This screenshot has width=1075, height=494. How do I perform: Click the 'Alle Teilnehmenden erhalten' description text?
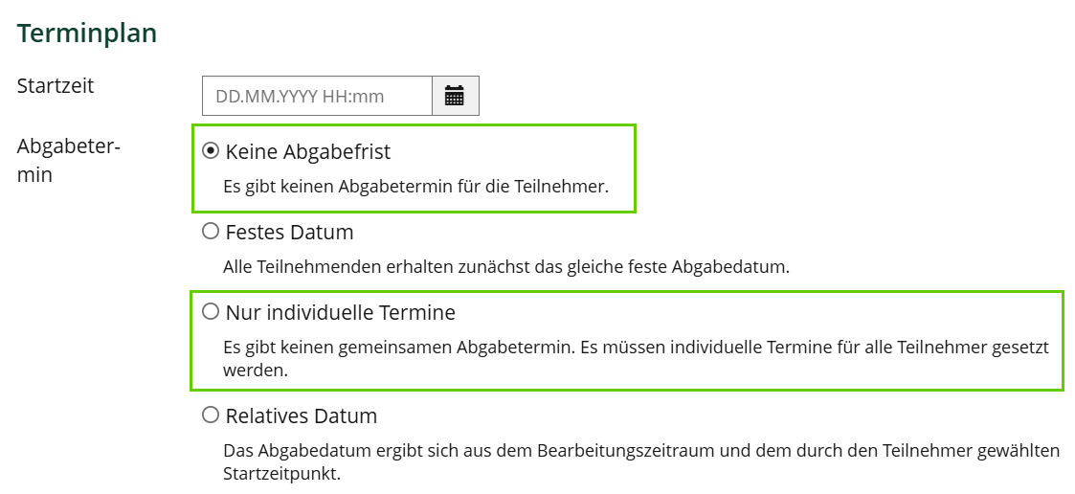pyautogui.click(x=505, y=267)
